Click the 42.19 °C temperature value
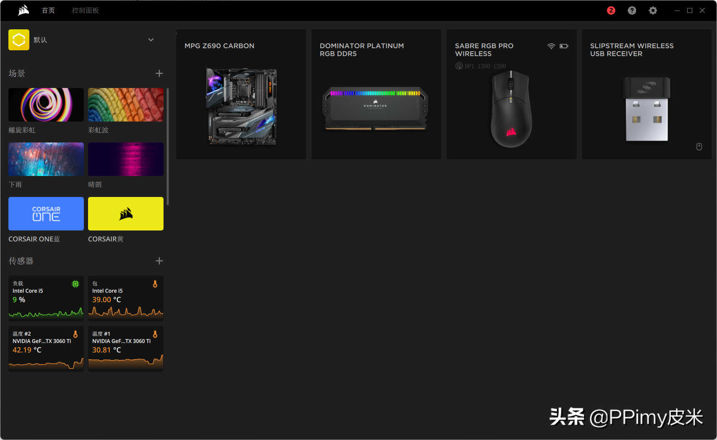 coord(27,350)
